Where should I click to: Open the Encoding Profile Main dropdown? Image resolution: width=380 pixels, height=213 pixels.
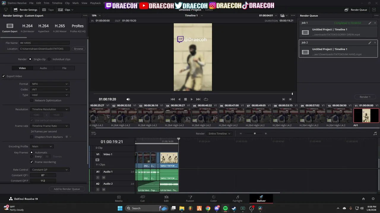click(x=42, y=146)
